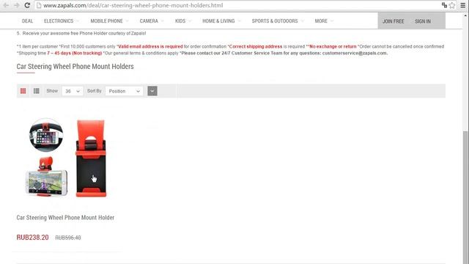The height and width of the screenshot is (264, 469).
Task: Reload the page with browser refresh icon
Action: tap(27, 5)
